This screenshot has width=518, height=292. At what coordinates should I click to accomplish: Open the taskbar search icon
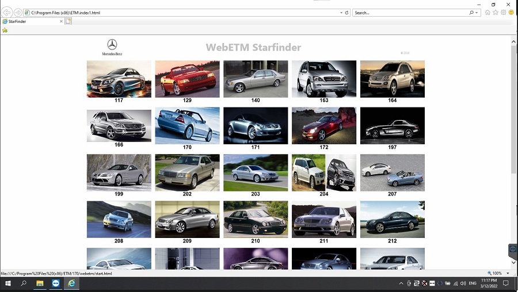[x=24, y=283]
